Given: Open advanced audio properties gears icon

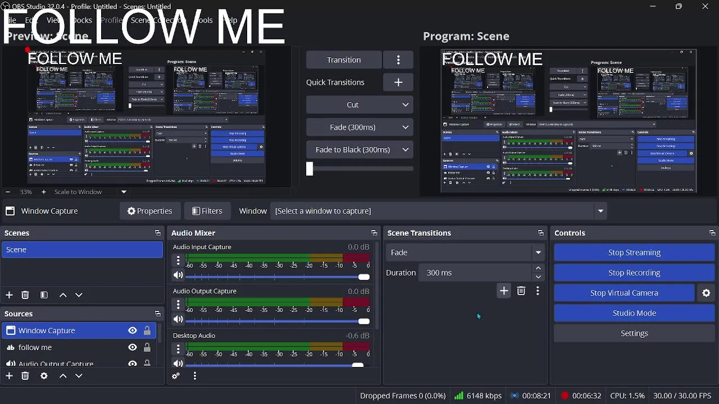Looking at the screenshot, I should click(176, 376).
